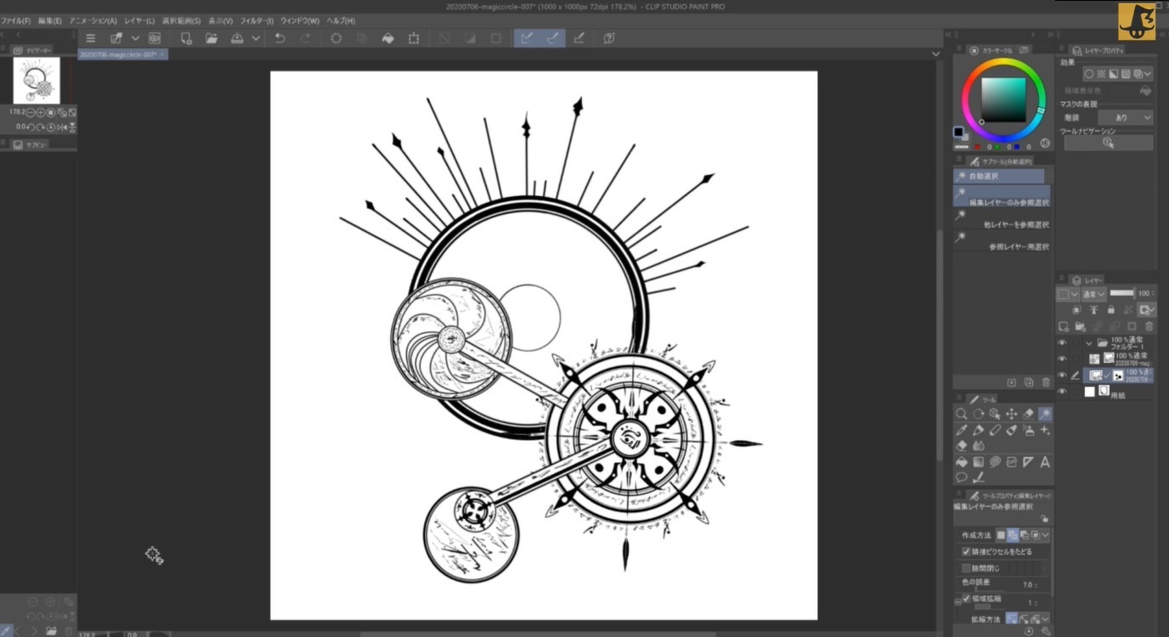Toggle the lock layer icon

point(1111,310)
